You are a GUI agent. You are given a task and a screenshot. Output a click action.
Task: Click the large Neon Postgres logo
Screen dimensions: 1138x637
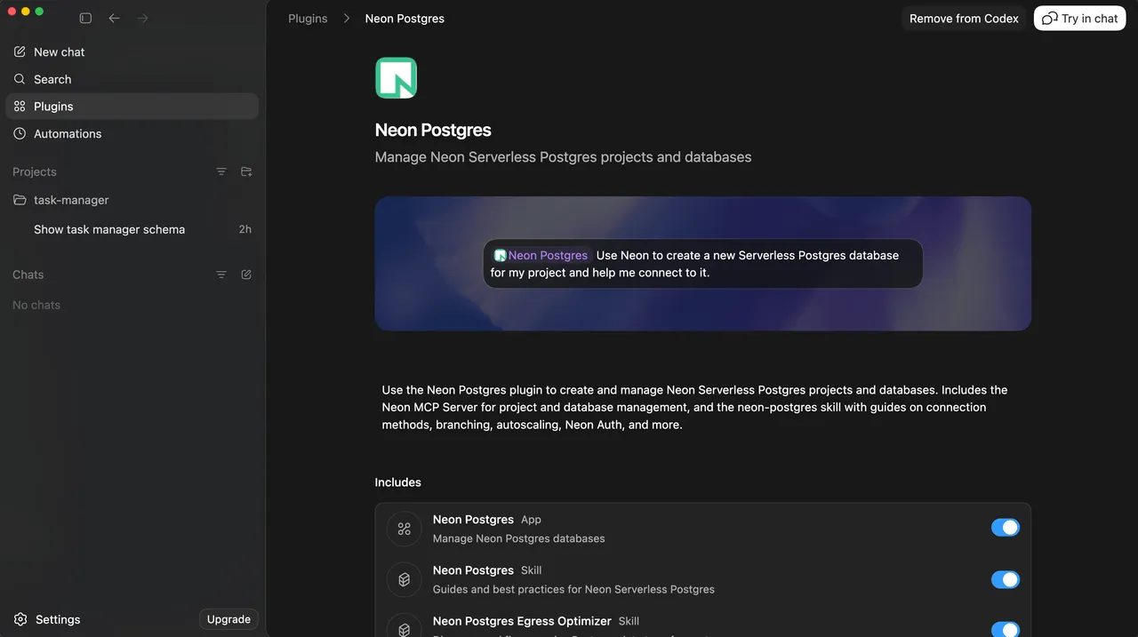[x=396, y=77]
